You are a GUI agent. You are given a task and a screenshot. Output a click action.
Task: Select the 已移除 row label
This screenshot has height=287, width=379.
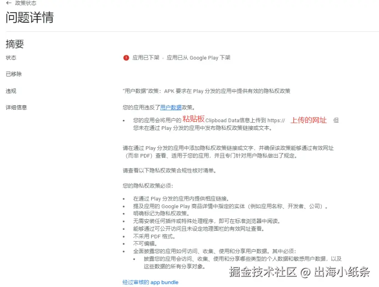pyautogui.click(x=14, y=74)
